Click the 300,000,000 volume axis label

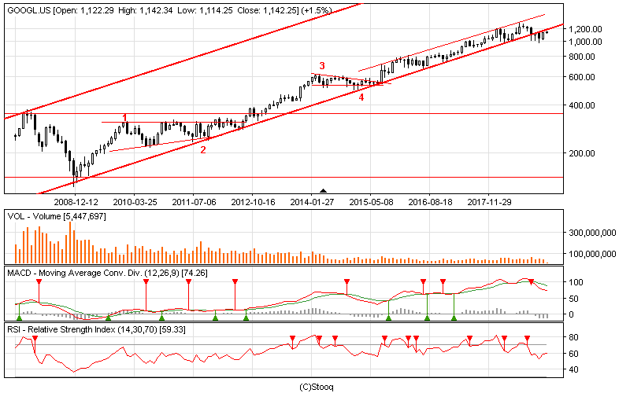(x=592, y=233)
